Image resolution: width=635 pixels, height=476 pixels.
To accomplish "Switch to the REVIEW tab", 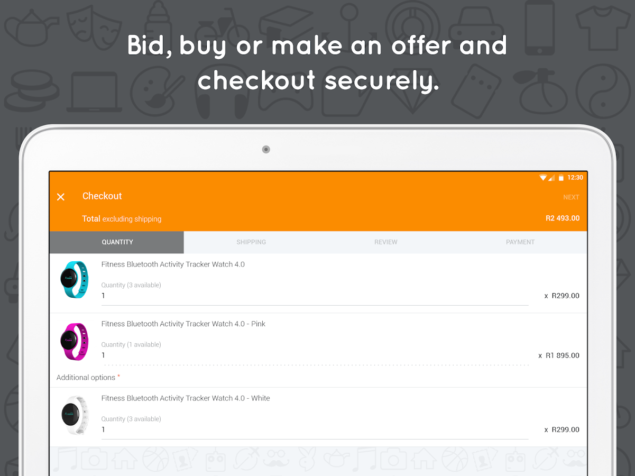I will click(385, 242).
